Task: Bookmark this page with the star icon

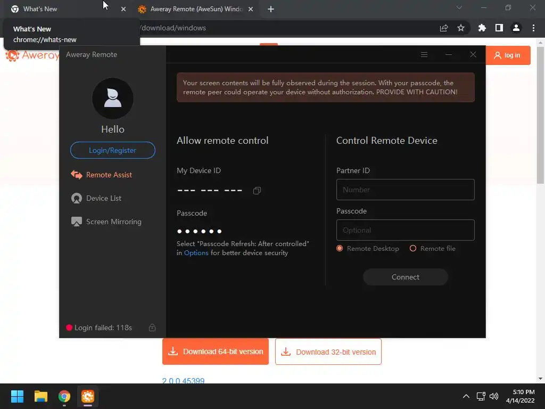Action: tap(461, 28)
